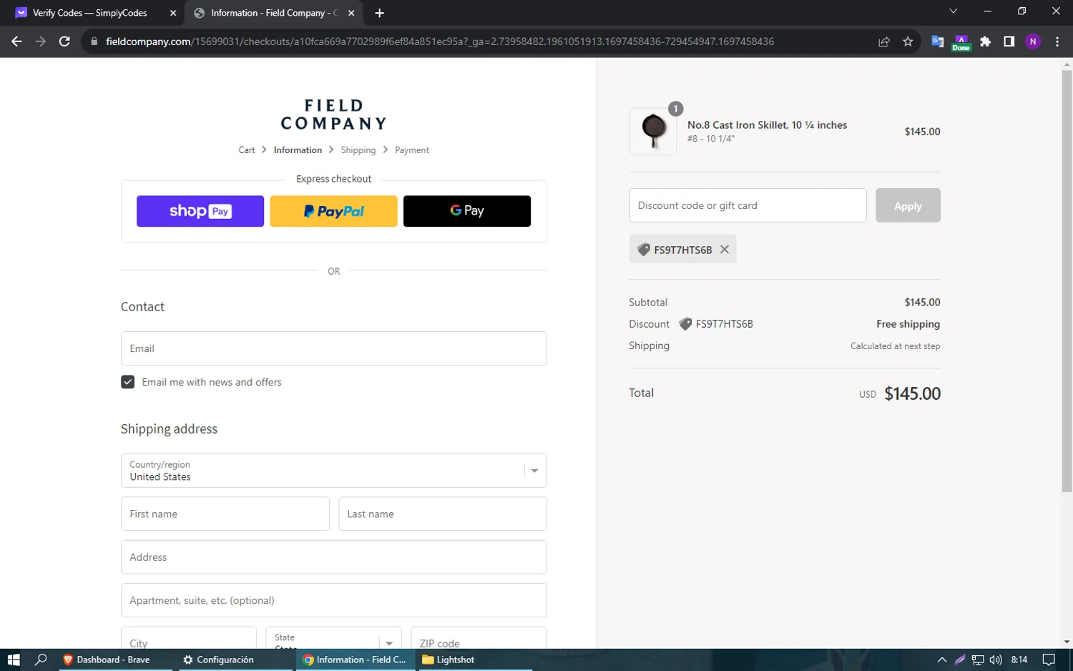Check out with PayPal

click(x=333, y=211)
